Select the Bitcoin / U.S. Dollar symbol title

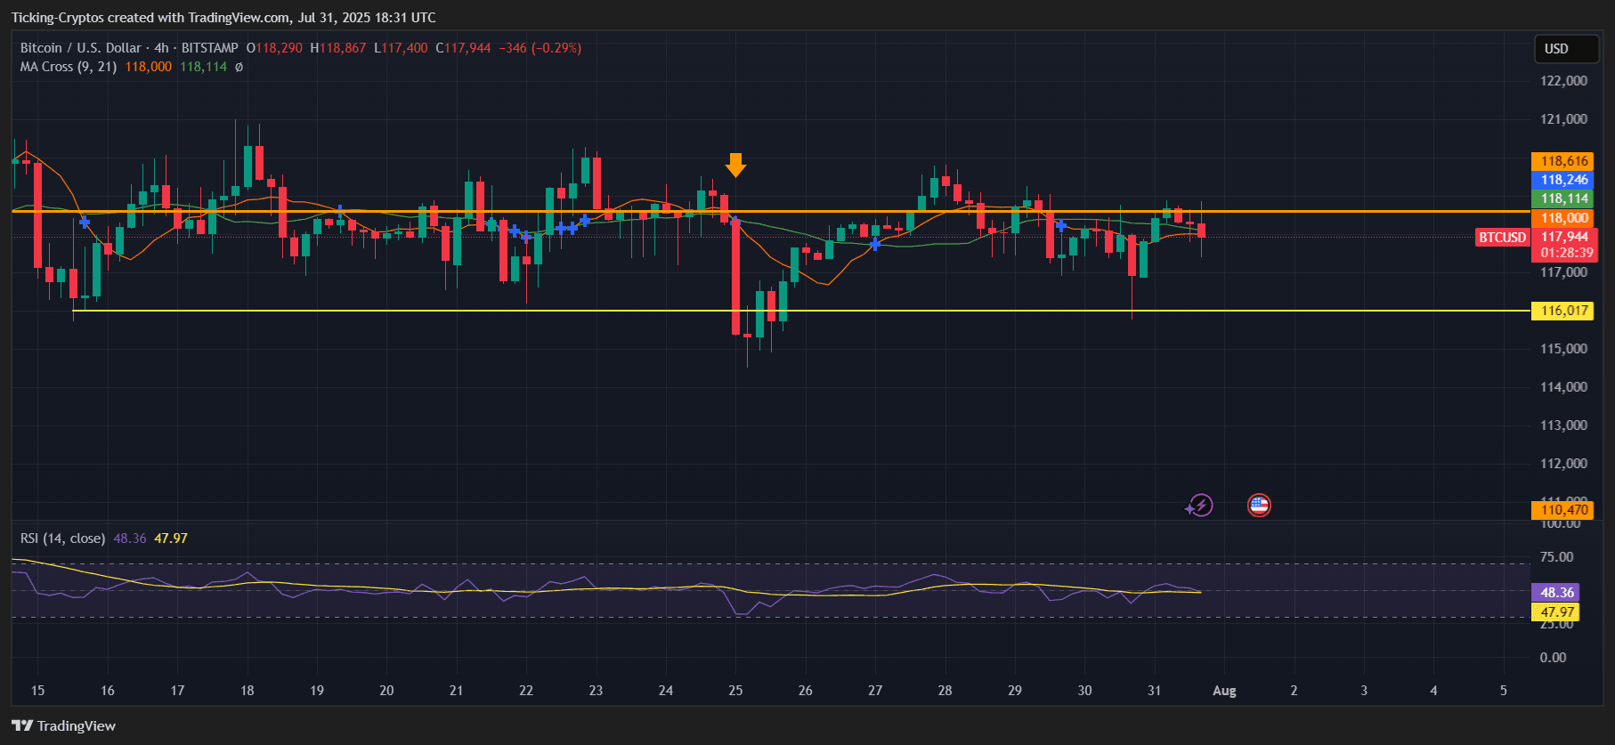[x=80, y=48]
